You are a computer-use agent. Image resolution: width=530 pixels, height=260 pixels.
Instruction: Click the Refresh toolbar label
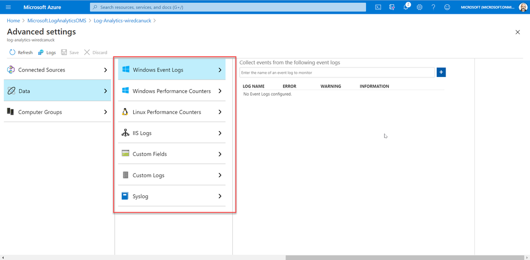25,53
